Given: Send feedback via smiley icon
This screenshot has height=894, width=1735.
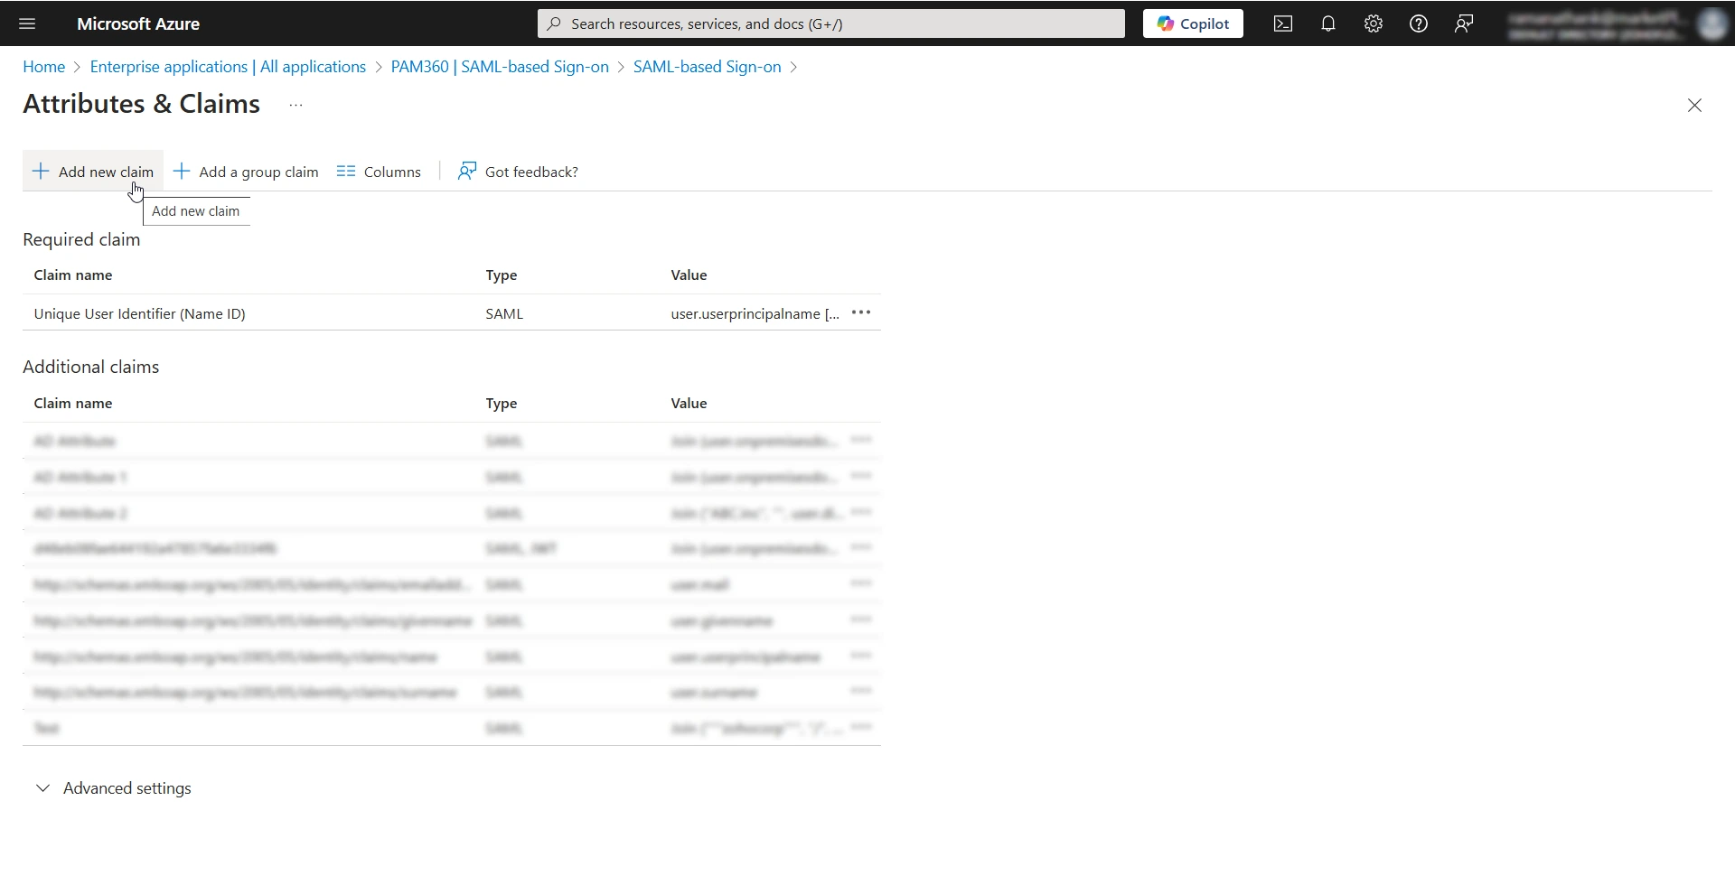Looking at the screenshot, I should [1463, 23].
